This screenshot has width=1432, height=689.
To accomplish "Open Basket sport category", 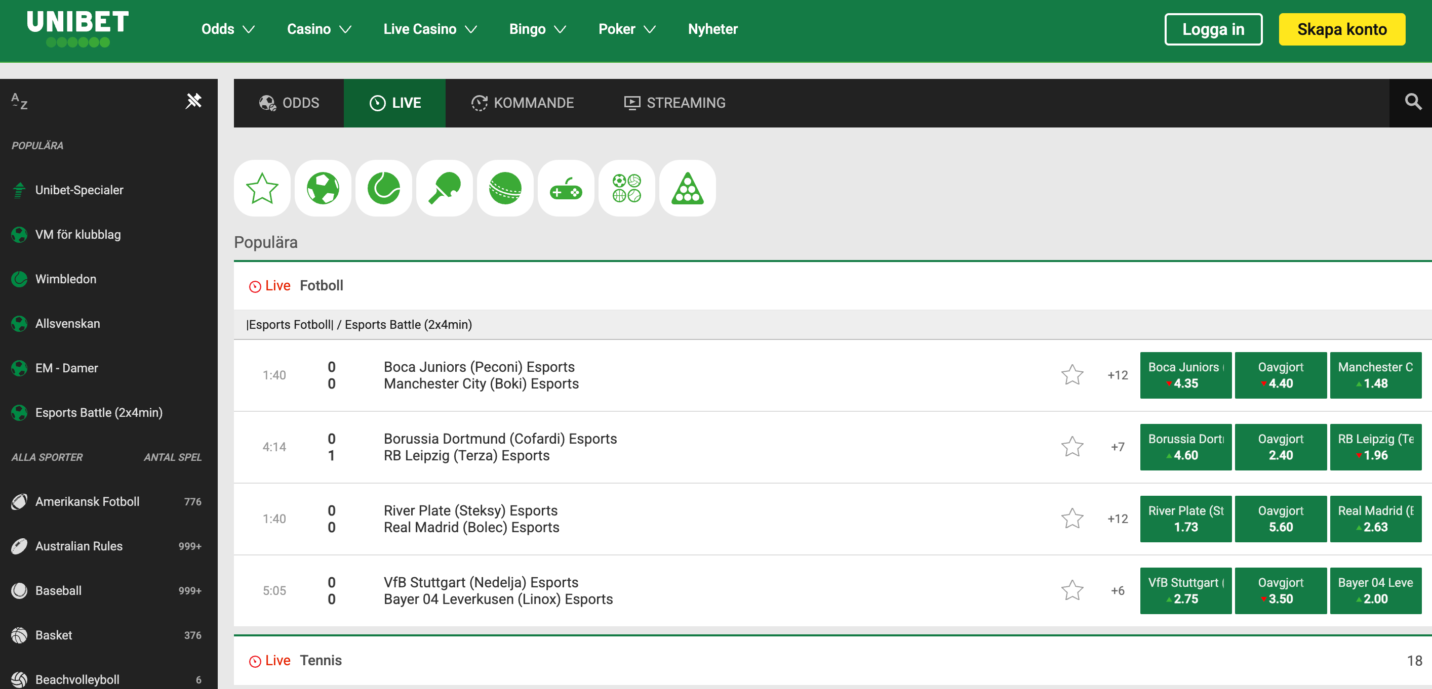I will 108,635.
